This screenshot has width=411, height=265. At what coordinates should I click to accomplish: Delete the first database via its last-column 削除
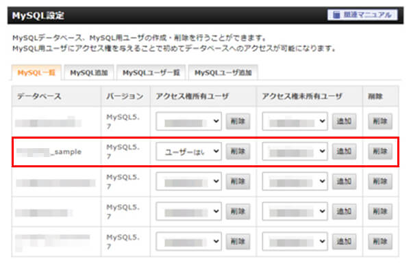click(380, 122)
